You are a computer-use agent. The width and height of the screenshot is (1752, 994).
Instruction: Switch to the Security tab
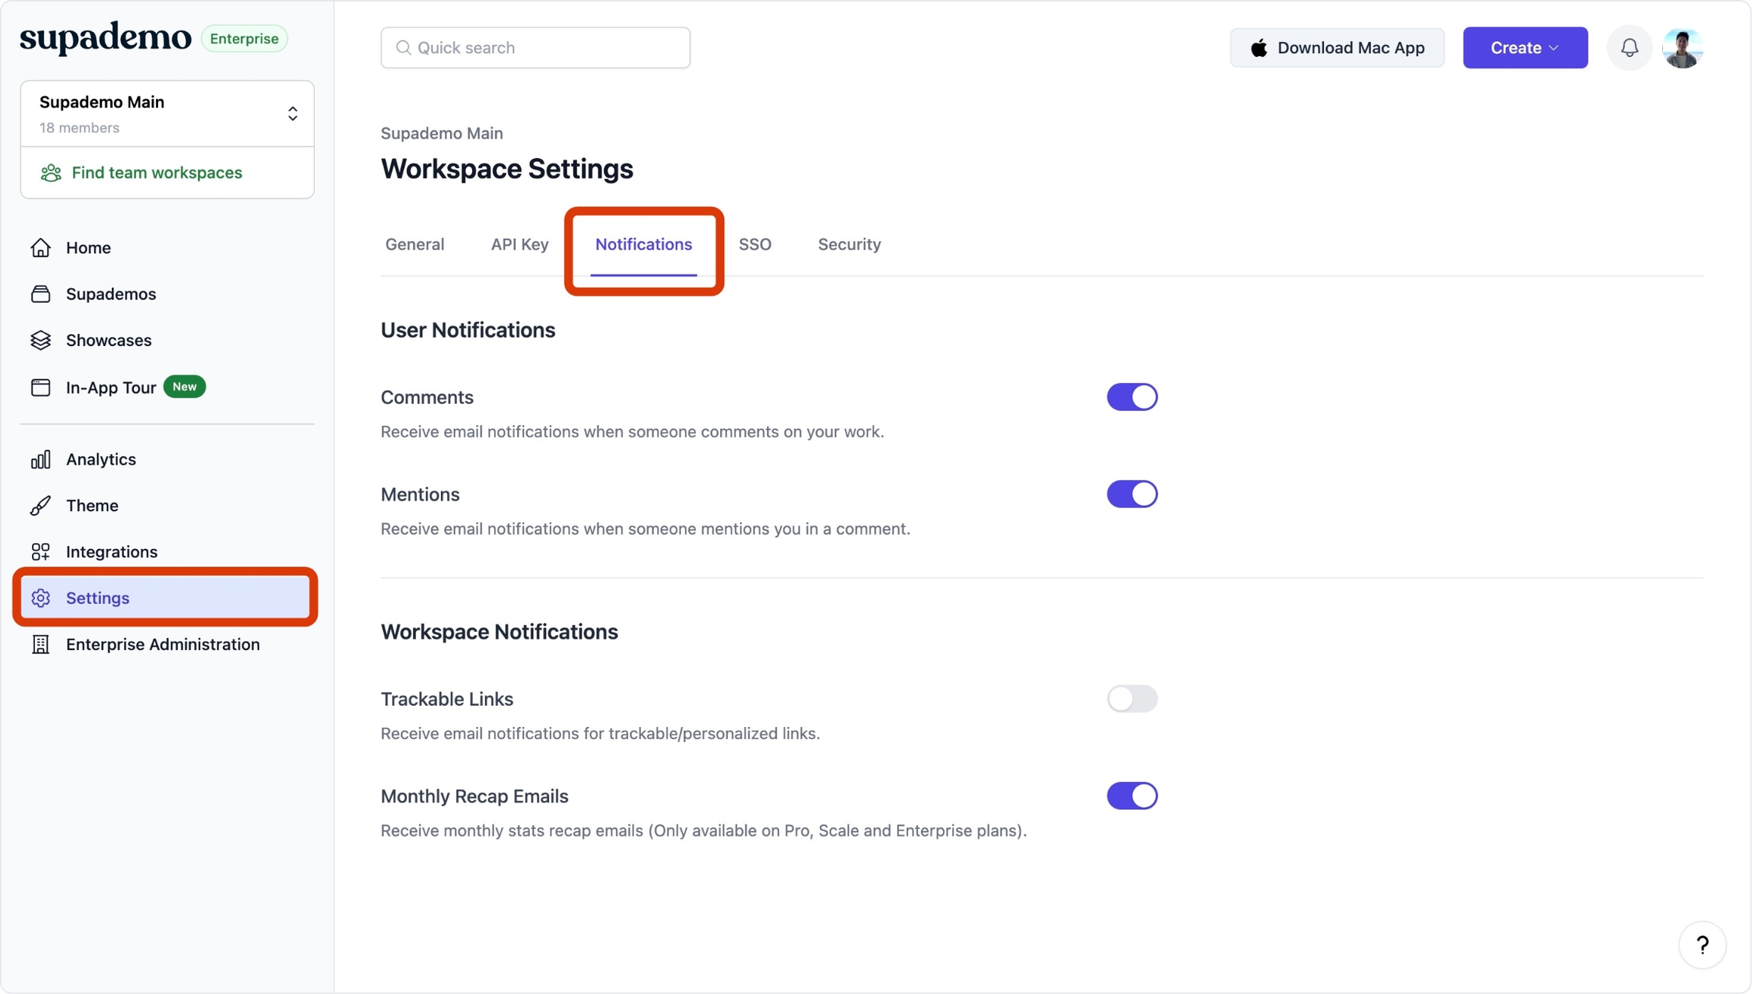click(x=849, y=244)
